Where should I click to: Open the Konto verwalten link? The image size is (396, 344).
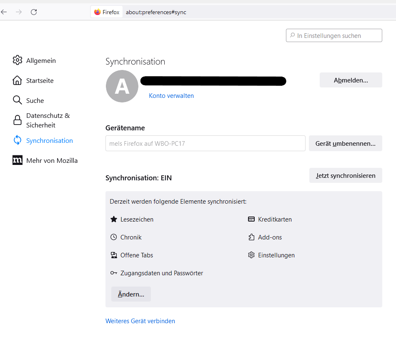point(171,96)
